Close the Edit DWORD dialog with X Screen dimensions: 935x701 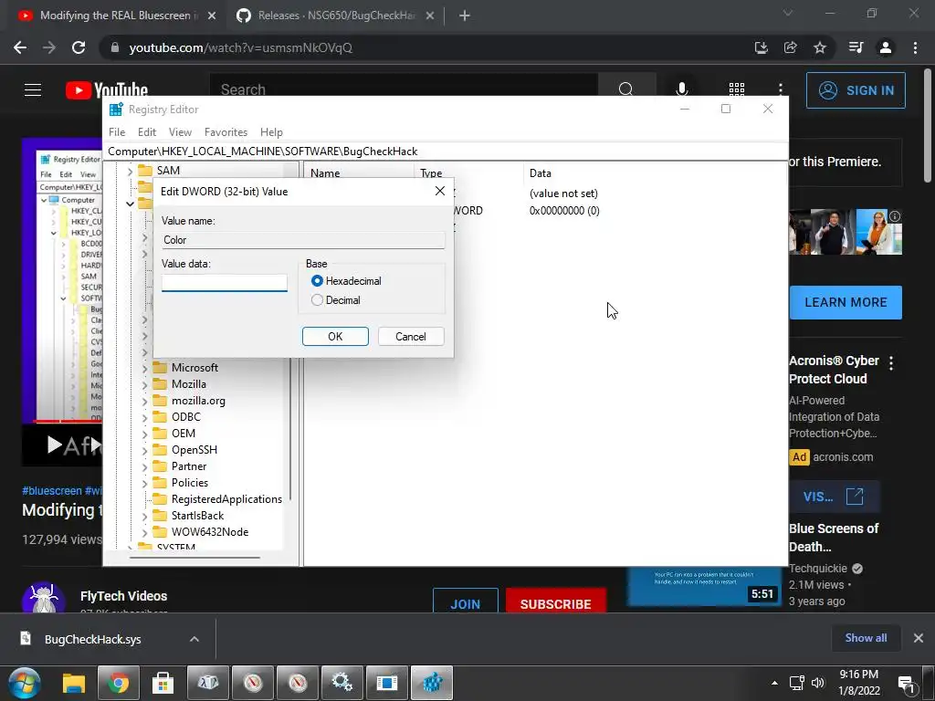440,191
